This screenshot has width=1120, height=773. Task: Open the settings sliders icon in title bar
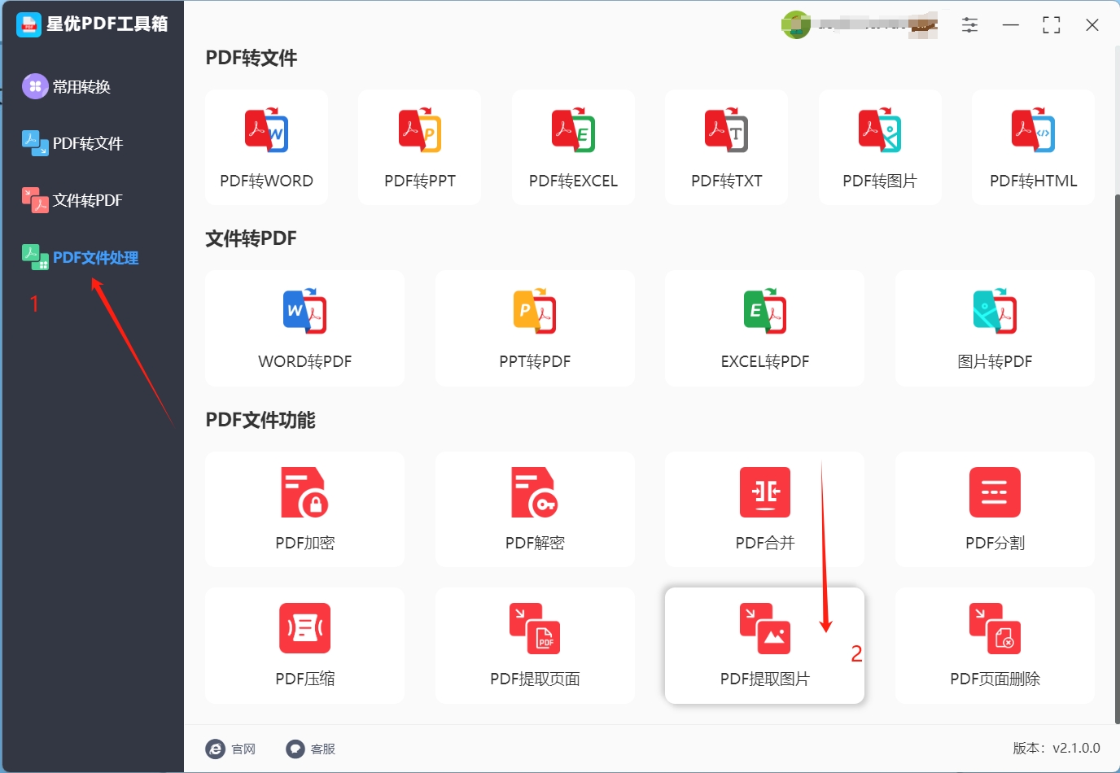(969, 25)
